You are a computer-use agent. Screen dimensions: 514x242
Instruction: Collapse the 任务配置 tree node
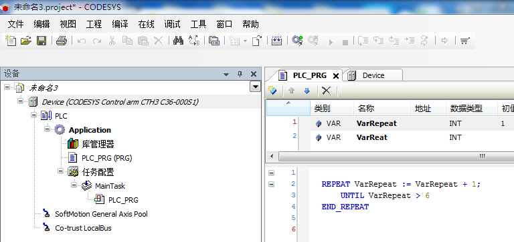[x=60, y=171]
